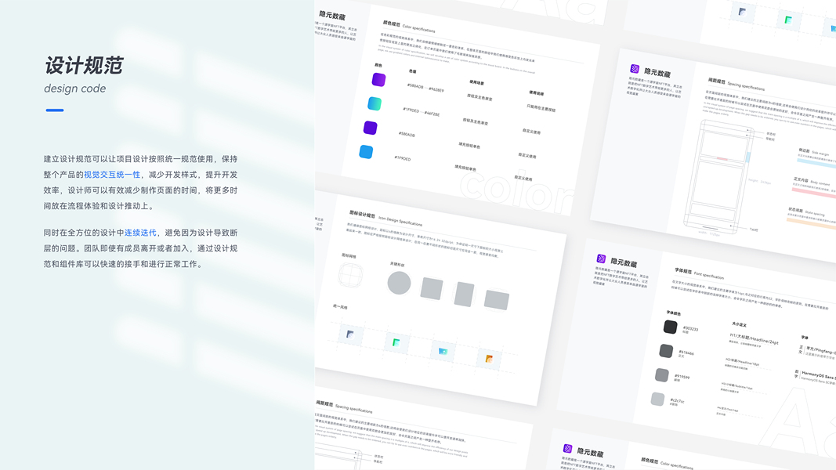Open the blue 视觉交互统一性 link text
This screenshot has width=836, height=470.
click(x=112, y=174)
